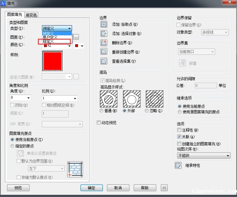Expand the Draw Order (绘图次序) dropdown
237x197 pixels.
[204, 156]
